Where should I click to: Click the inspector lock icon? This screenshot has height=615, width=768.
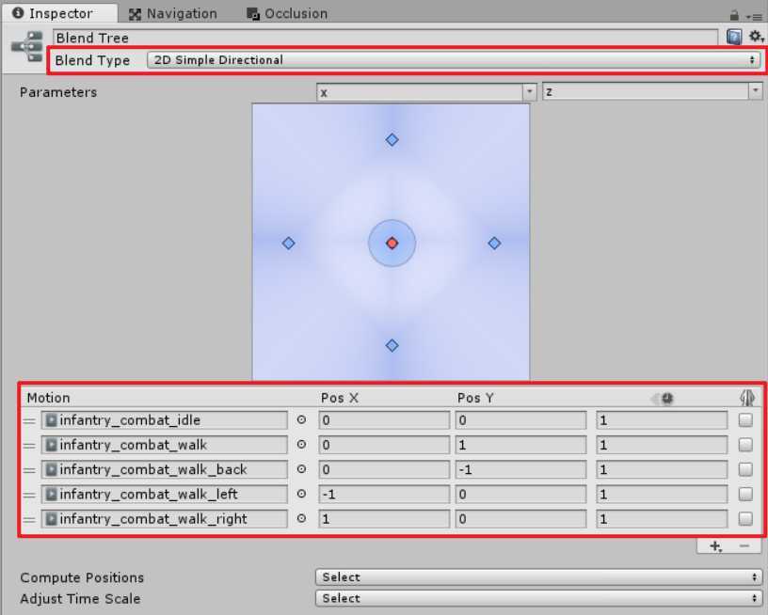(x=734, y=15)
